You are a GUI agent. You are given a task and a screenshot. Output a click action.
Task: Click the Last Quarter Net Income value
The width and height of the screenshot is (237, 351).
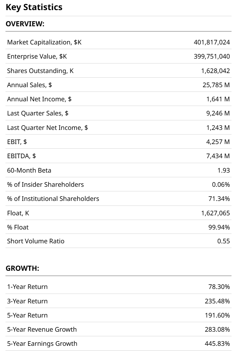pos(218,127)
